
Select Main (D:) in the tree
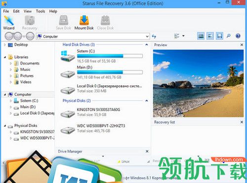[28, 107]
